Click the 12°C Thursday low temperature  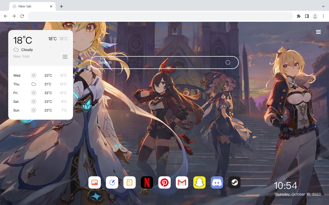click(x=63, y=84)
